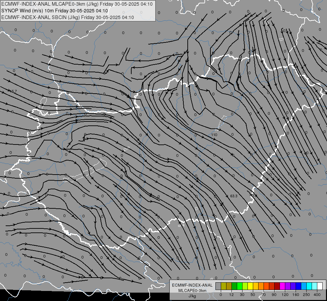
Task: Click the legend tick label 160
Action: [x=296, y=295]
